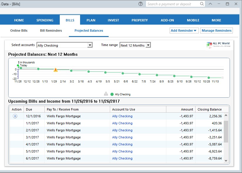
Task: Select the Projected Balances sub-tab
Action: click(89, 30)
